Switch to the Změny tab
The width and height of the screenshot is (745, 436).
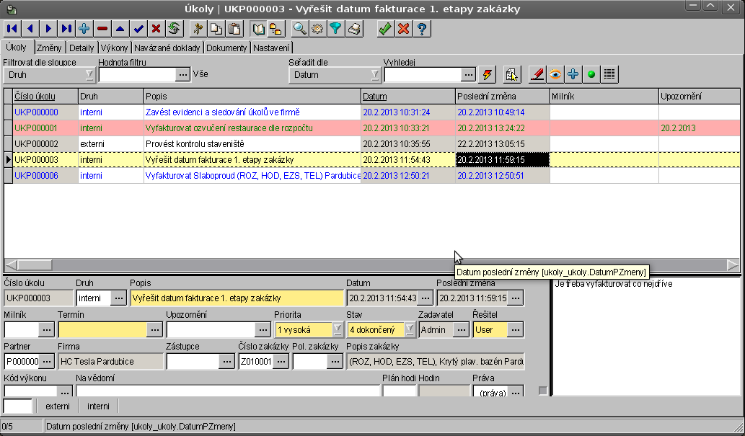point(49,48)
